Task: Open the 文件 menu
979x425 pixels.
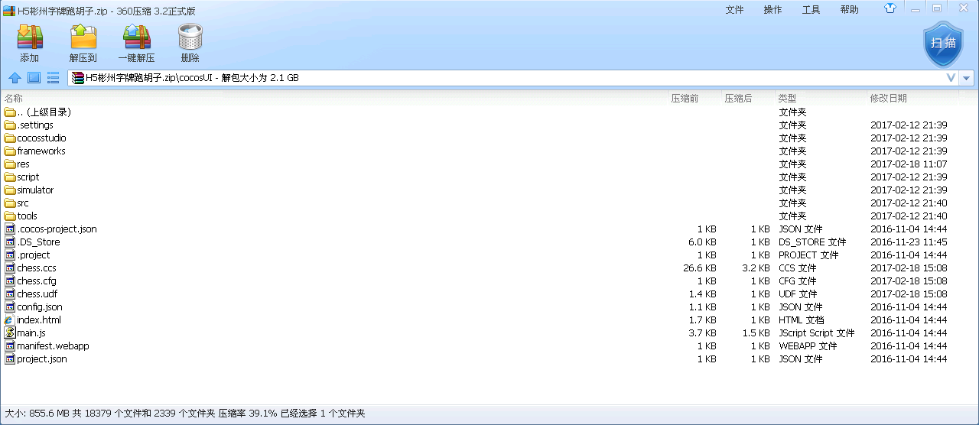Action: coord(734,10)
